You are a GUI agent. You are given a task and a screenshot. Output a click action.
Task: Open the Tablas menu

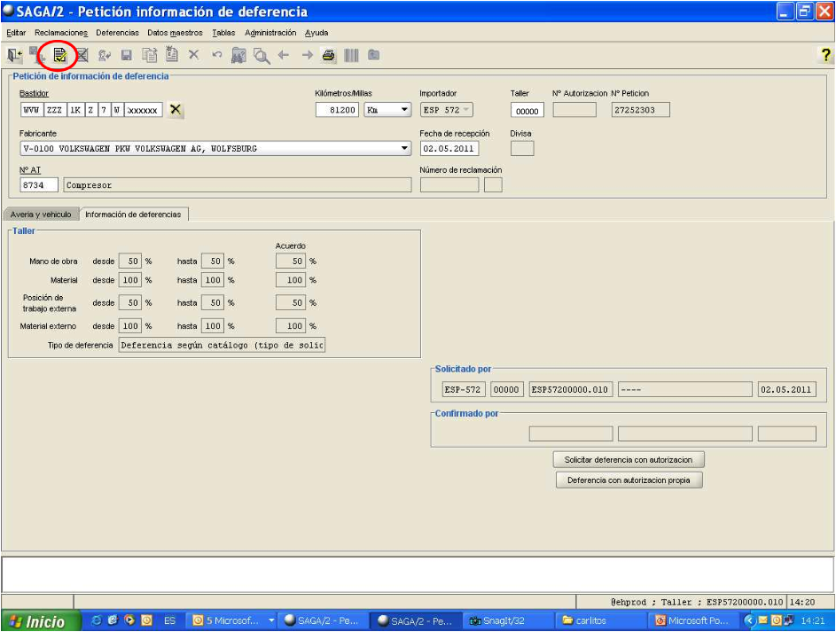(223, 33)
